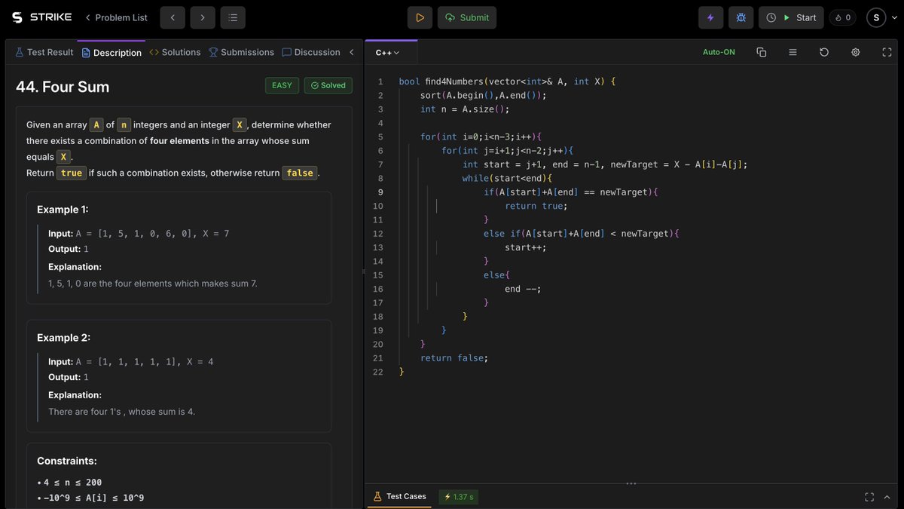Click the sort(A.begin(),A.end()) line
904x509 pixels.
(484, 95)
